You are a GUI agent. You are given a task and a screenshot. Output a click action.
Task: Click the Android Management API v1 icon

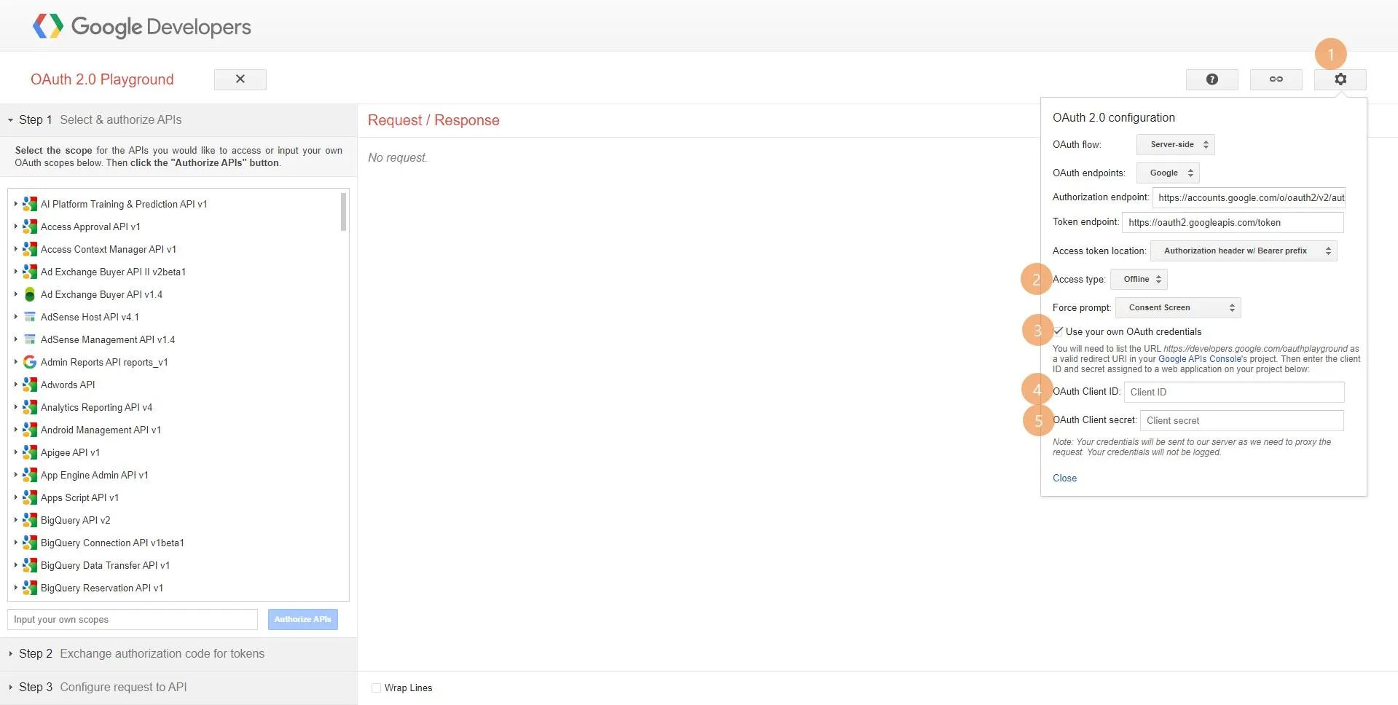point(30,430)
